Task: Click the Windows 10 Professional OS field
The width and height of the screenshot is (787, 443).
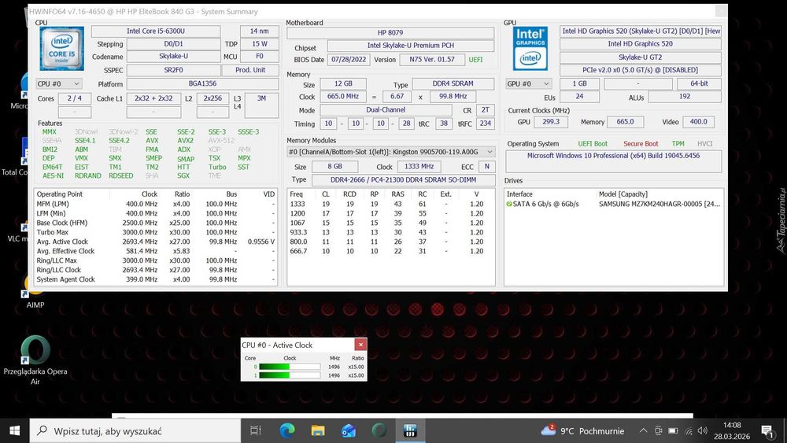Action: pyautogui.click(x=613, y=161)
